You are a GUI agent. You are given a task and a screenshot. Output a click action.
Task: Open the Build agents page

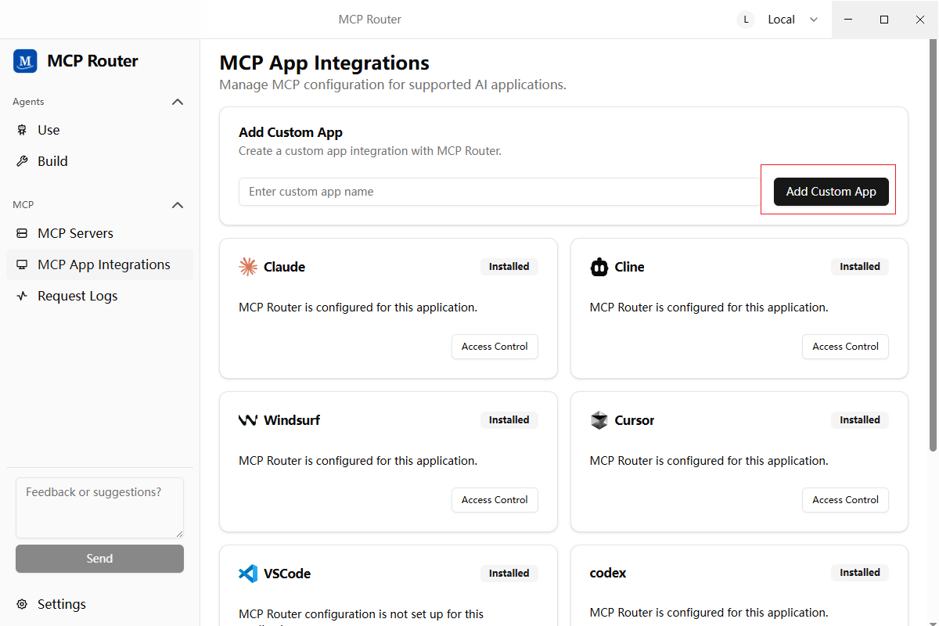(52, 161)
